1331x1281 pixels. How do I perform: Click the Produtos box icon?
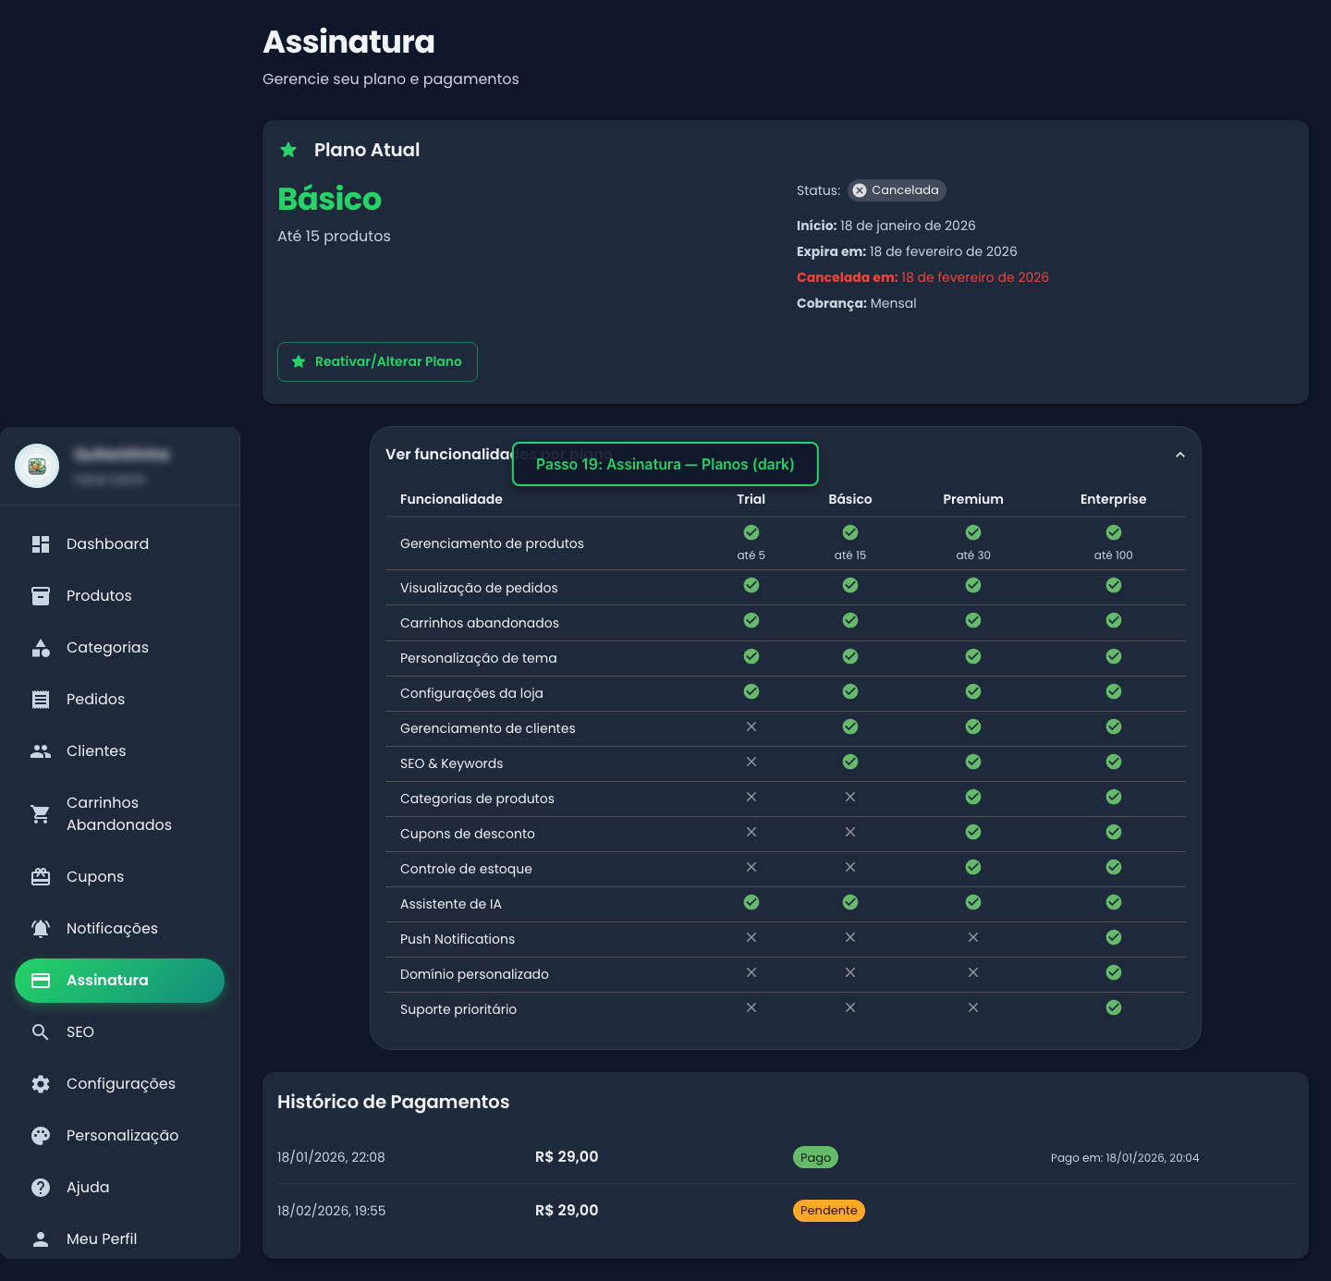41,596
